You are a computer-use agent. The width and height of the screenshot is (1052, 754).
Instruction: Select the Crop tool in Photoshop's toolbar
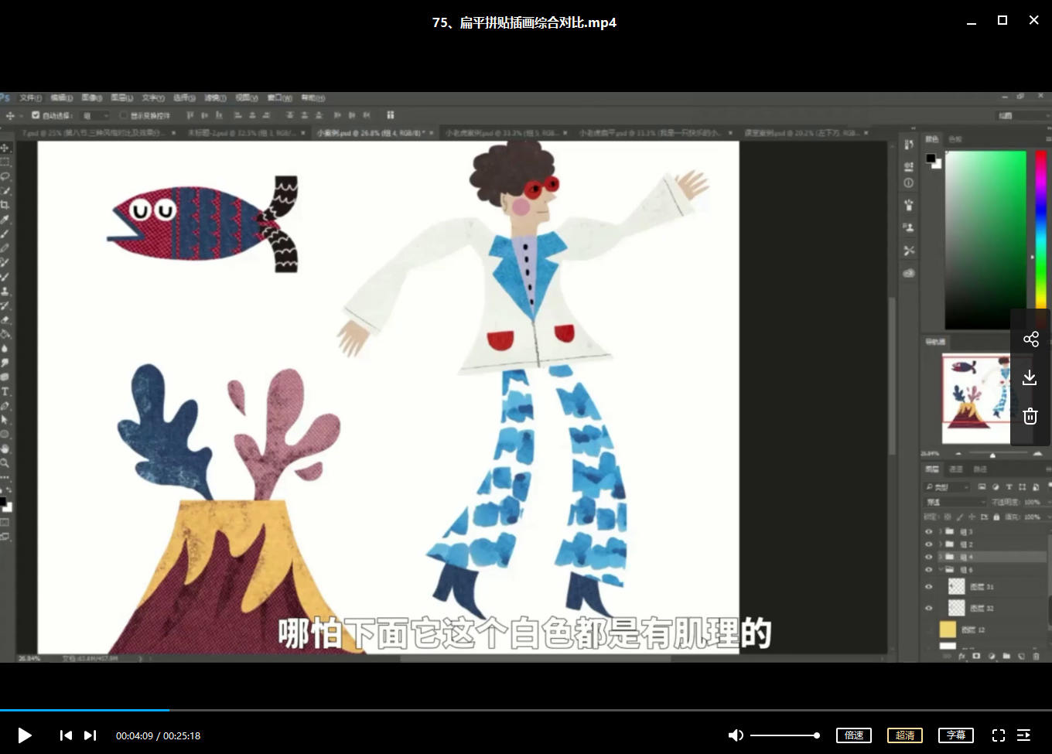5,205
